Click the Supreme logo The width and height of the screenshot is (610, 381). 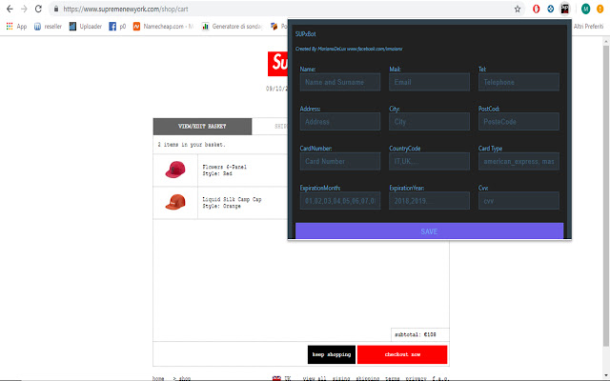277,64
